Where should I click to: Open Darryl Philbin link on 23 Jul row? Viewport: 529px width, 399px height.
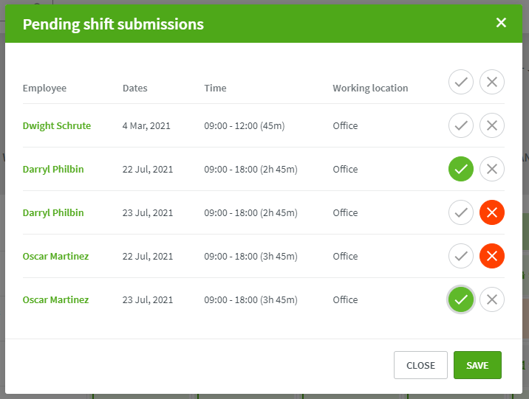[53, 213]
